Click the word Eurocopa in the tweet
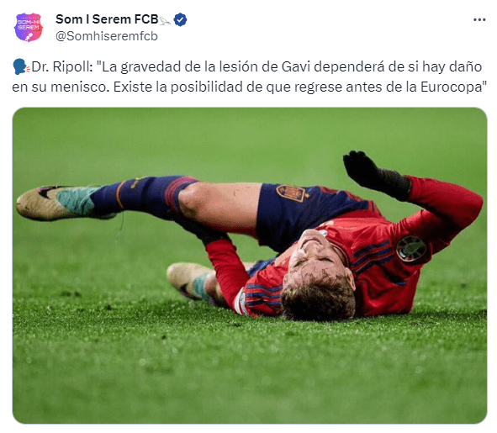Screen dimensions: 497x433 452,87
